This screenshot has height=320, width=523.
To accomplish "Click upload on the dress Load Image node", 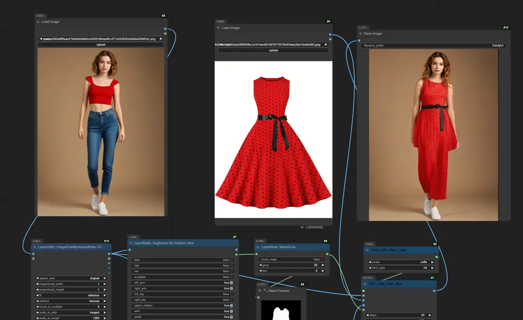I will [273, 50].
